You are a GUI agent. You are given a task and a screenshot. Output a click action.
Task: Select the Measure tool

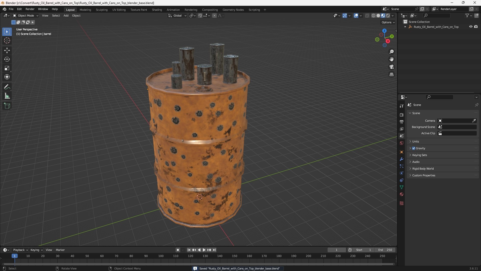coord(7,96)
